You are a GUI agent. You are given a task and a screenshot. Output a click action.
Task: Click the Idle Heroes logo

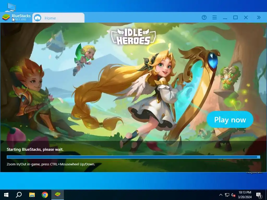coord(133,36)
